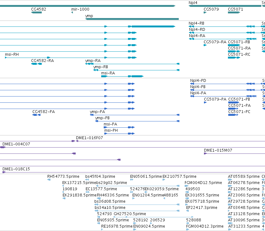Click the DME1-018C15 clone label
Viewport: 265px width, 231px height.
[16, 169]
